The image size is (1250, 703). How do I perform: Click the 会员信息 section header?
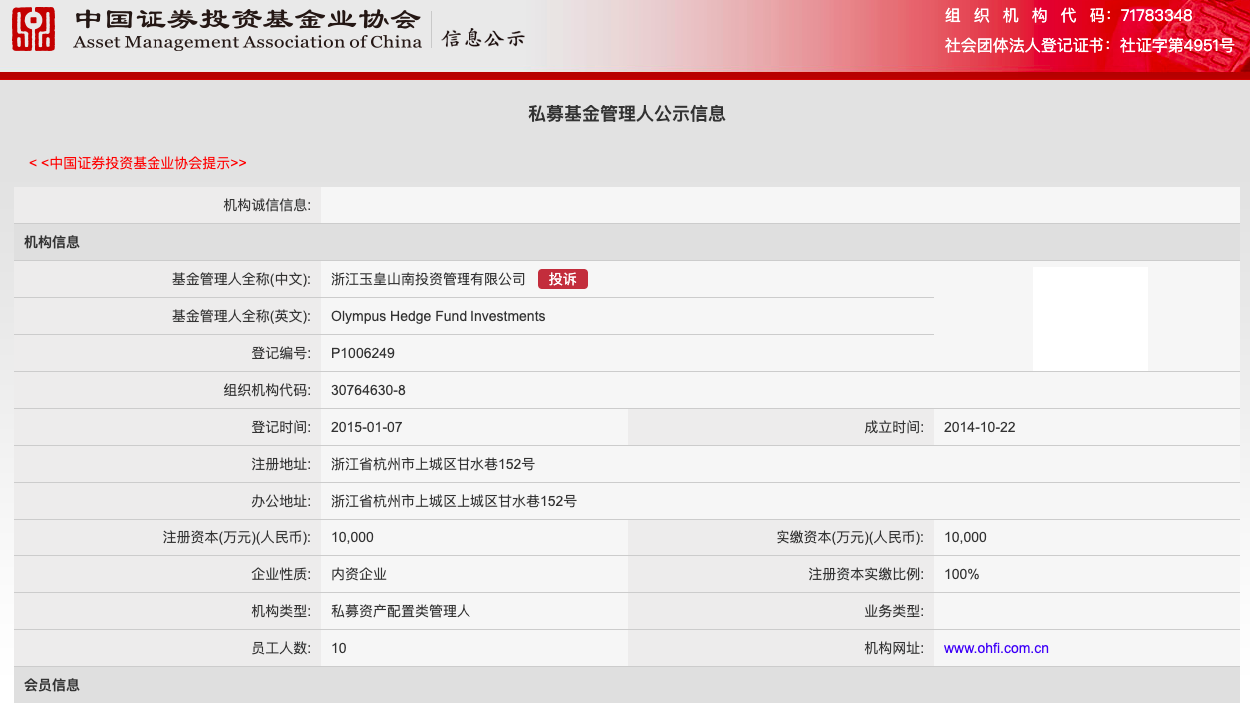click(x=52, y=685)
